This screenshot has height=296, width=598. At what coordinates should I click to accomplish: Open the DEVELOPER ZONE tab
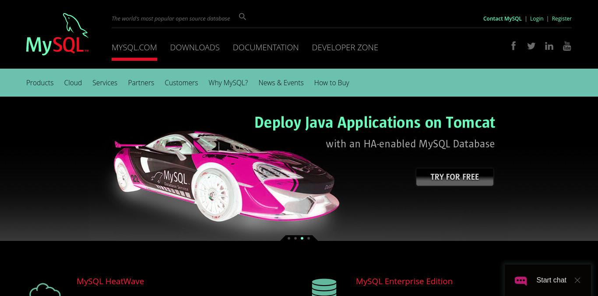[x=345, y=47]
